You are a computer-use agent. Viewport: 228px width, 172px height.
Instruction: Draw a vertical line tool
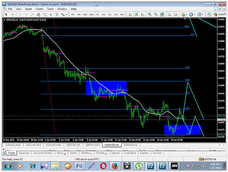click(20, 14)
